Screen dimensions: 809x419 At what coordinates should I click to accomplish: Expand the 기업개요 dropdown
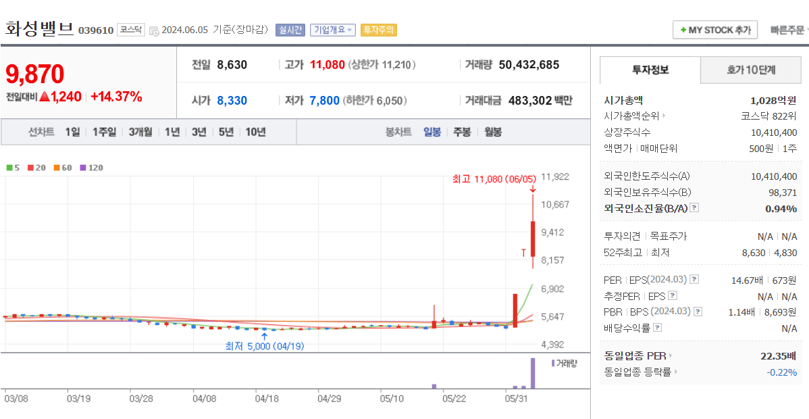333,30
